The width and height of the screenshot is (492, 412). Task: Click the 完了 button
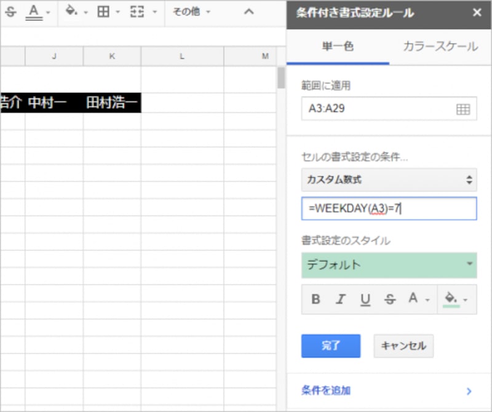(331, 346)
